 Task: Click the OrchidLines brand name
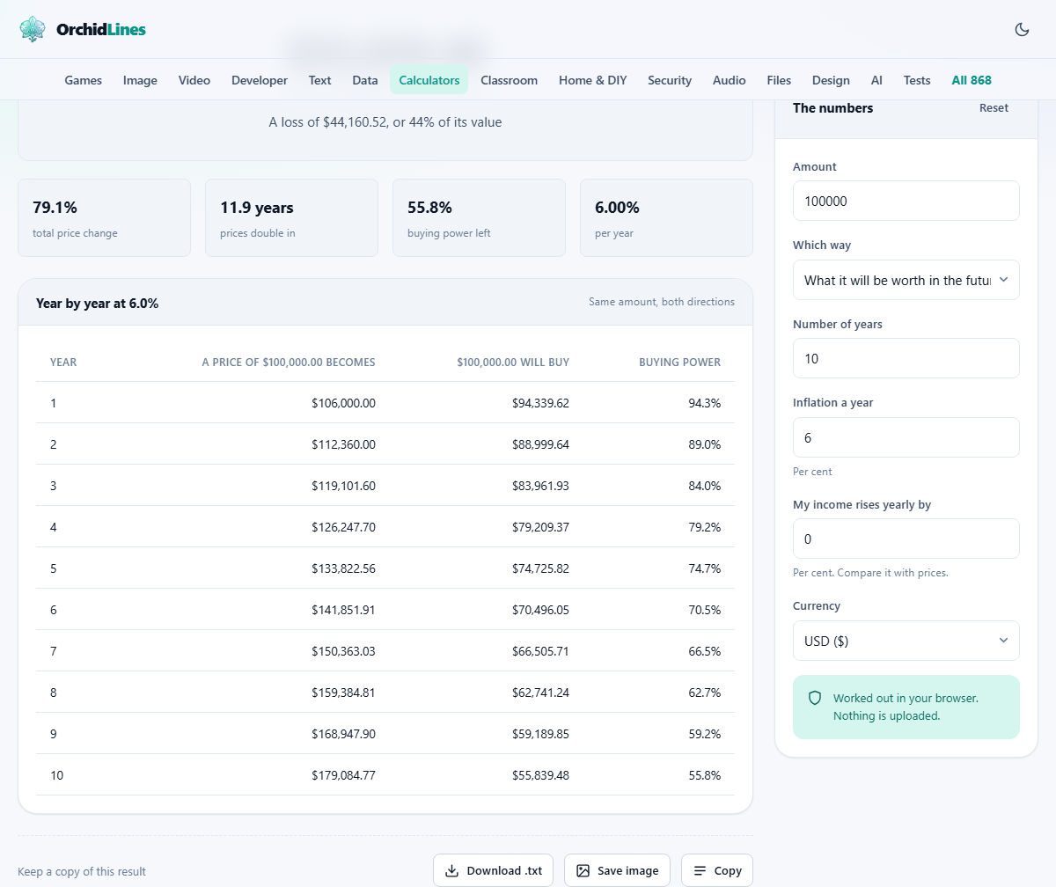(101, 30)
